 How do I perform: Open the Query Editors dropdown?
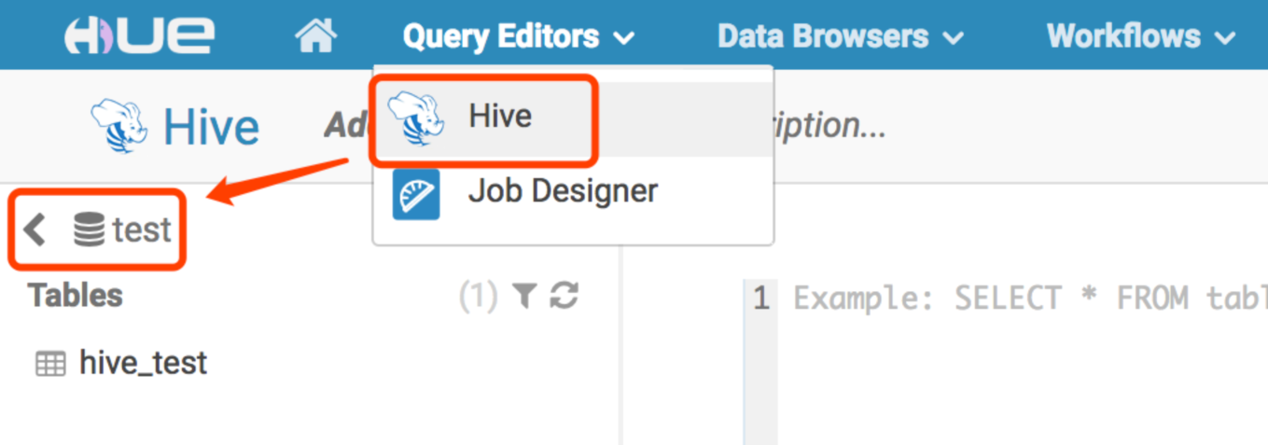coord(518,36)
